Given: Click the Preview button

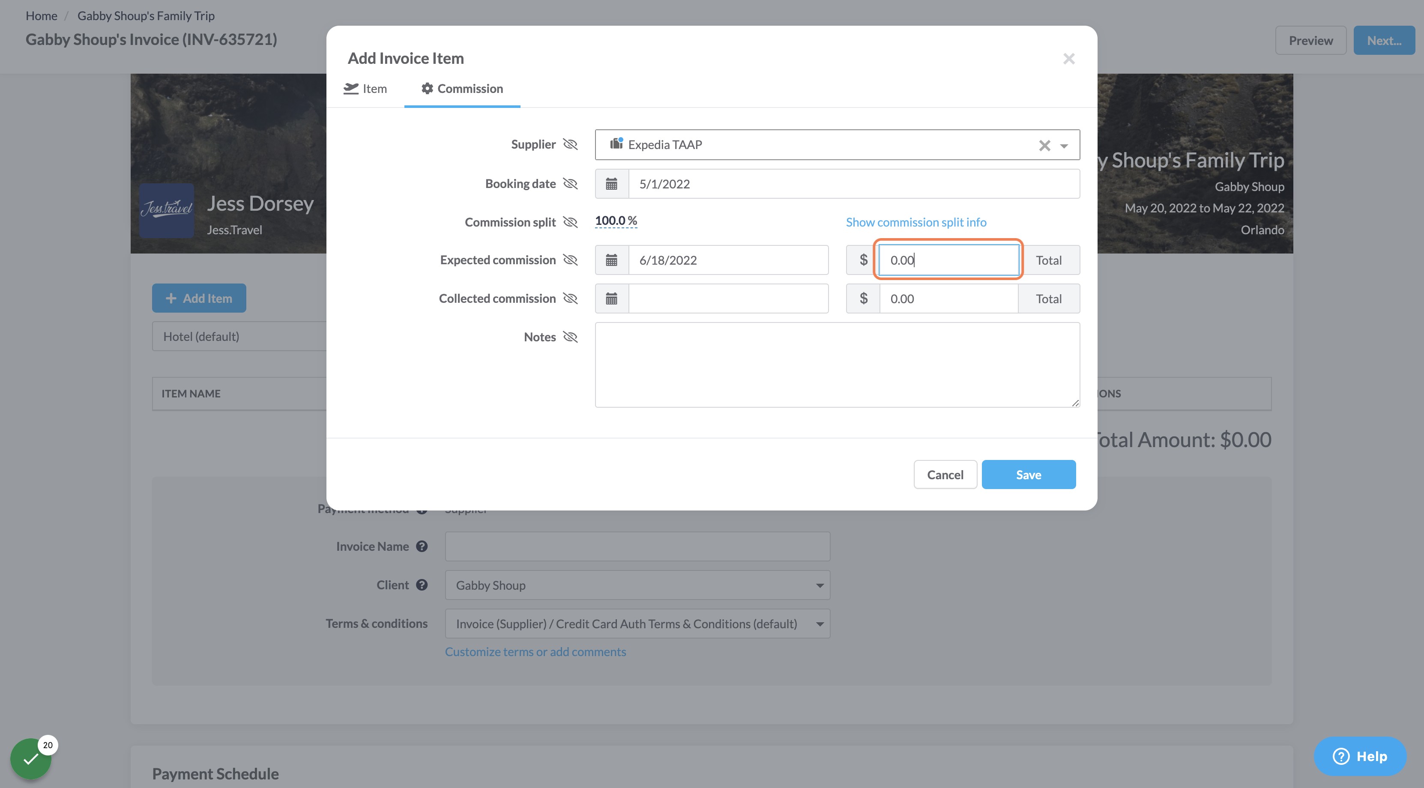Looking at the screenshot, I should 1310,40.
